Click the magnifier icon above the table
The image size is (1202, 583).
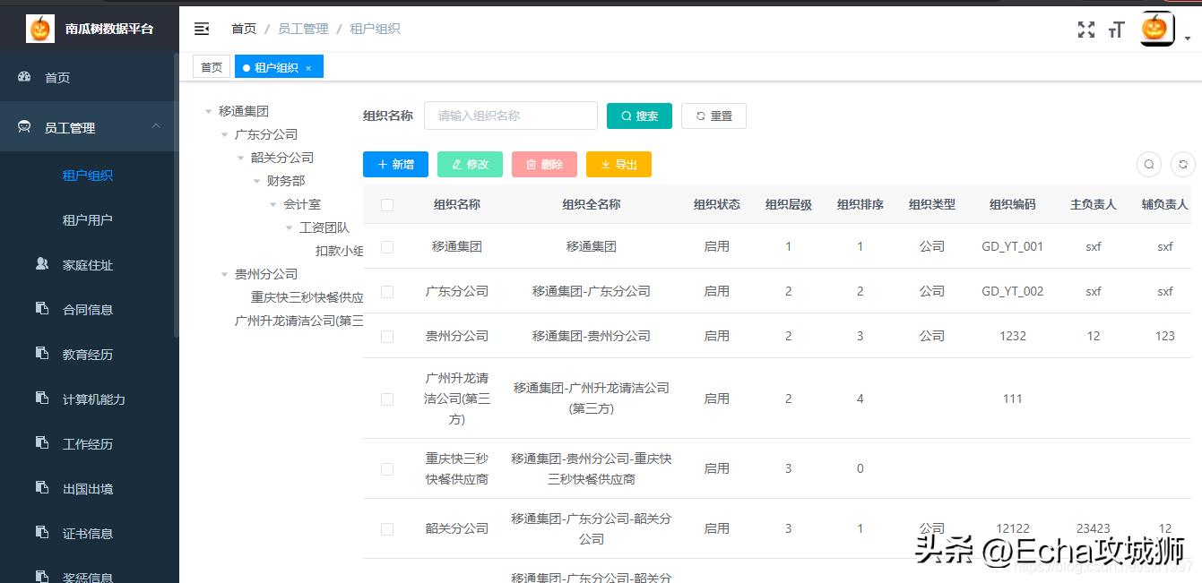1148,164
